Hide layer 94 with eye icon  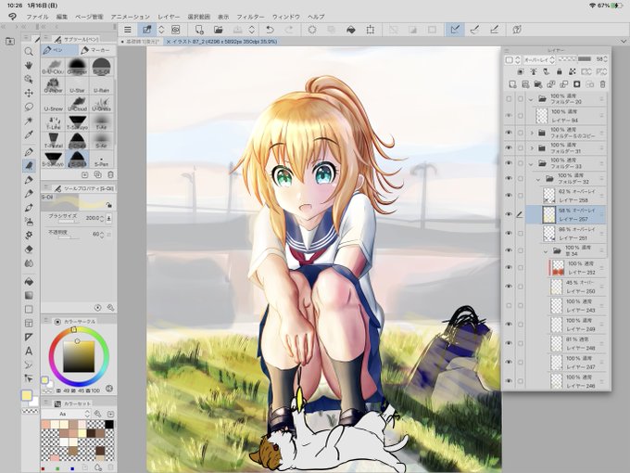(509, 115)
